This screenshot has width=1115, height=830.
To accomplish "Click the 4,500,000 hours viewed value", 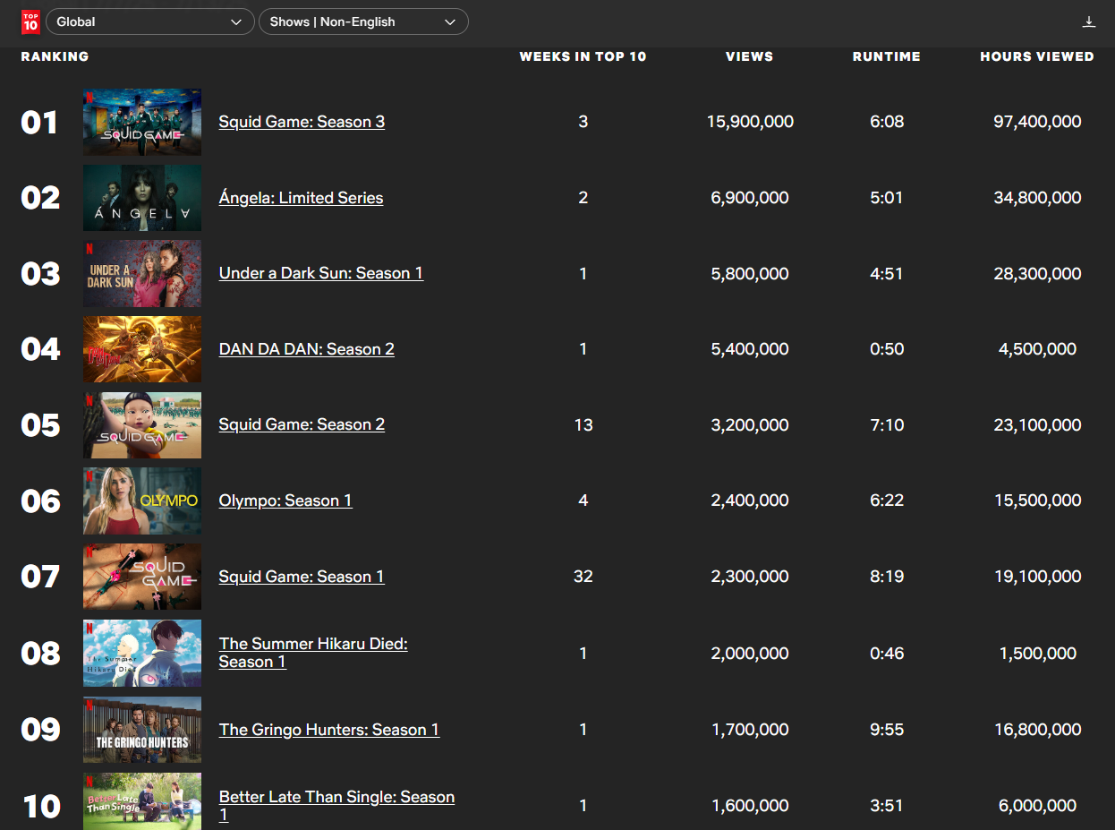I will [x=1037, y=349].
